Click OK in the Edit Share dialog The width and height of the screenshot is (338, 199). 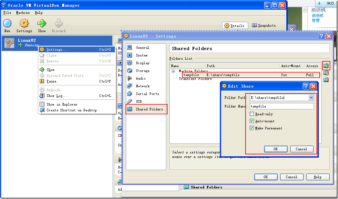point(276,149)
